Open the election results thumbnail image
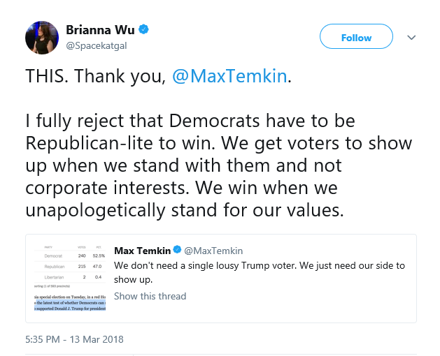Image resolution: width=440 pixels, height=356 pixels. pyautogui.click(x=70, y=278)
